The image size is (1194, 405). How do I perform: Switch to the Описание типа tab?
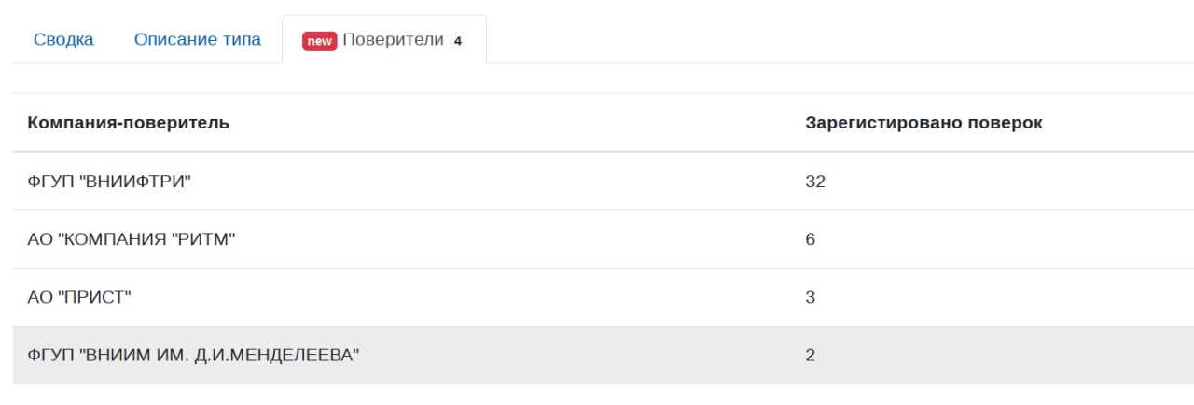197,40
